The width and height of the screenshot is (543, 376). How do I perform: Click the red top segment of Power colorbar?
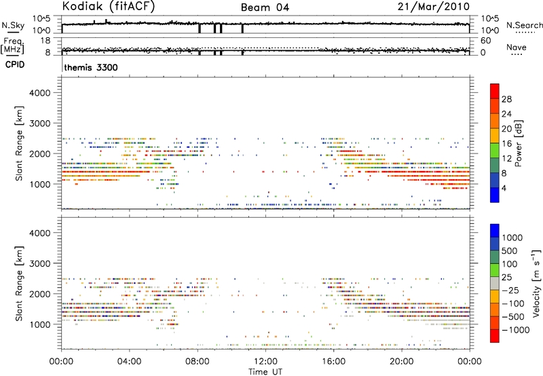point(495,91)
